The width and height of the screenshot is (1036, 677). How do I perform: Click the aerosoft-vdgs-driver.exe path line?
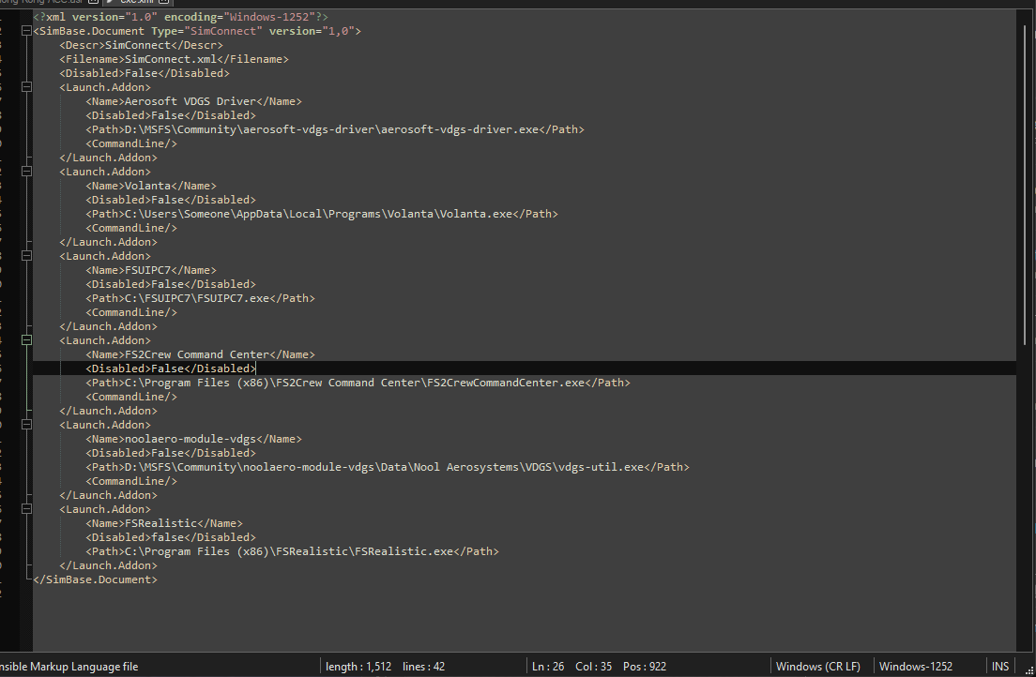335,128
